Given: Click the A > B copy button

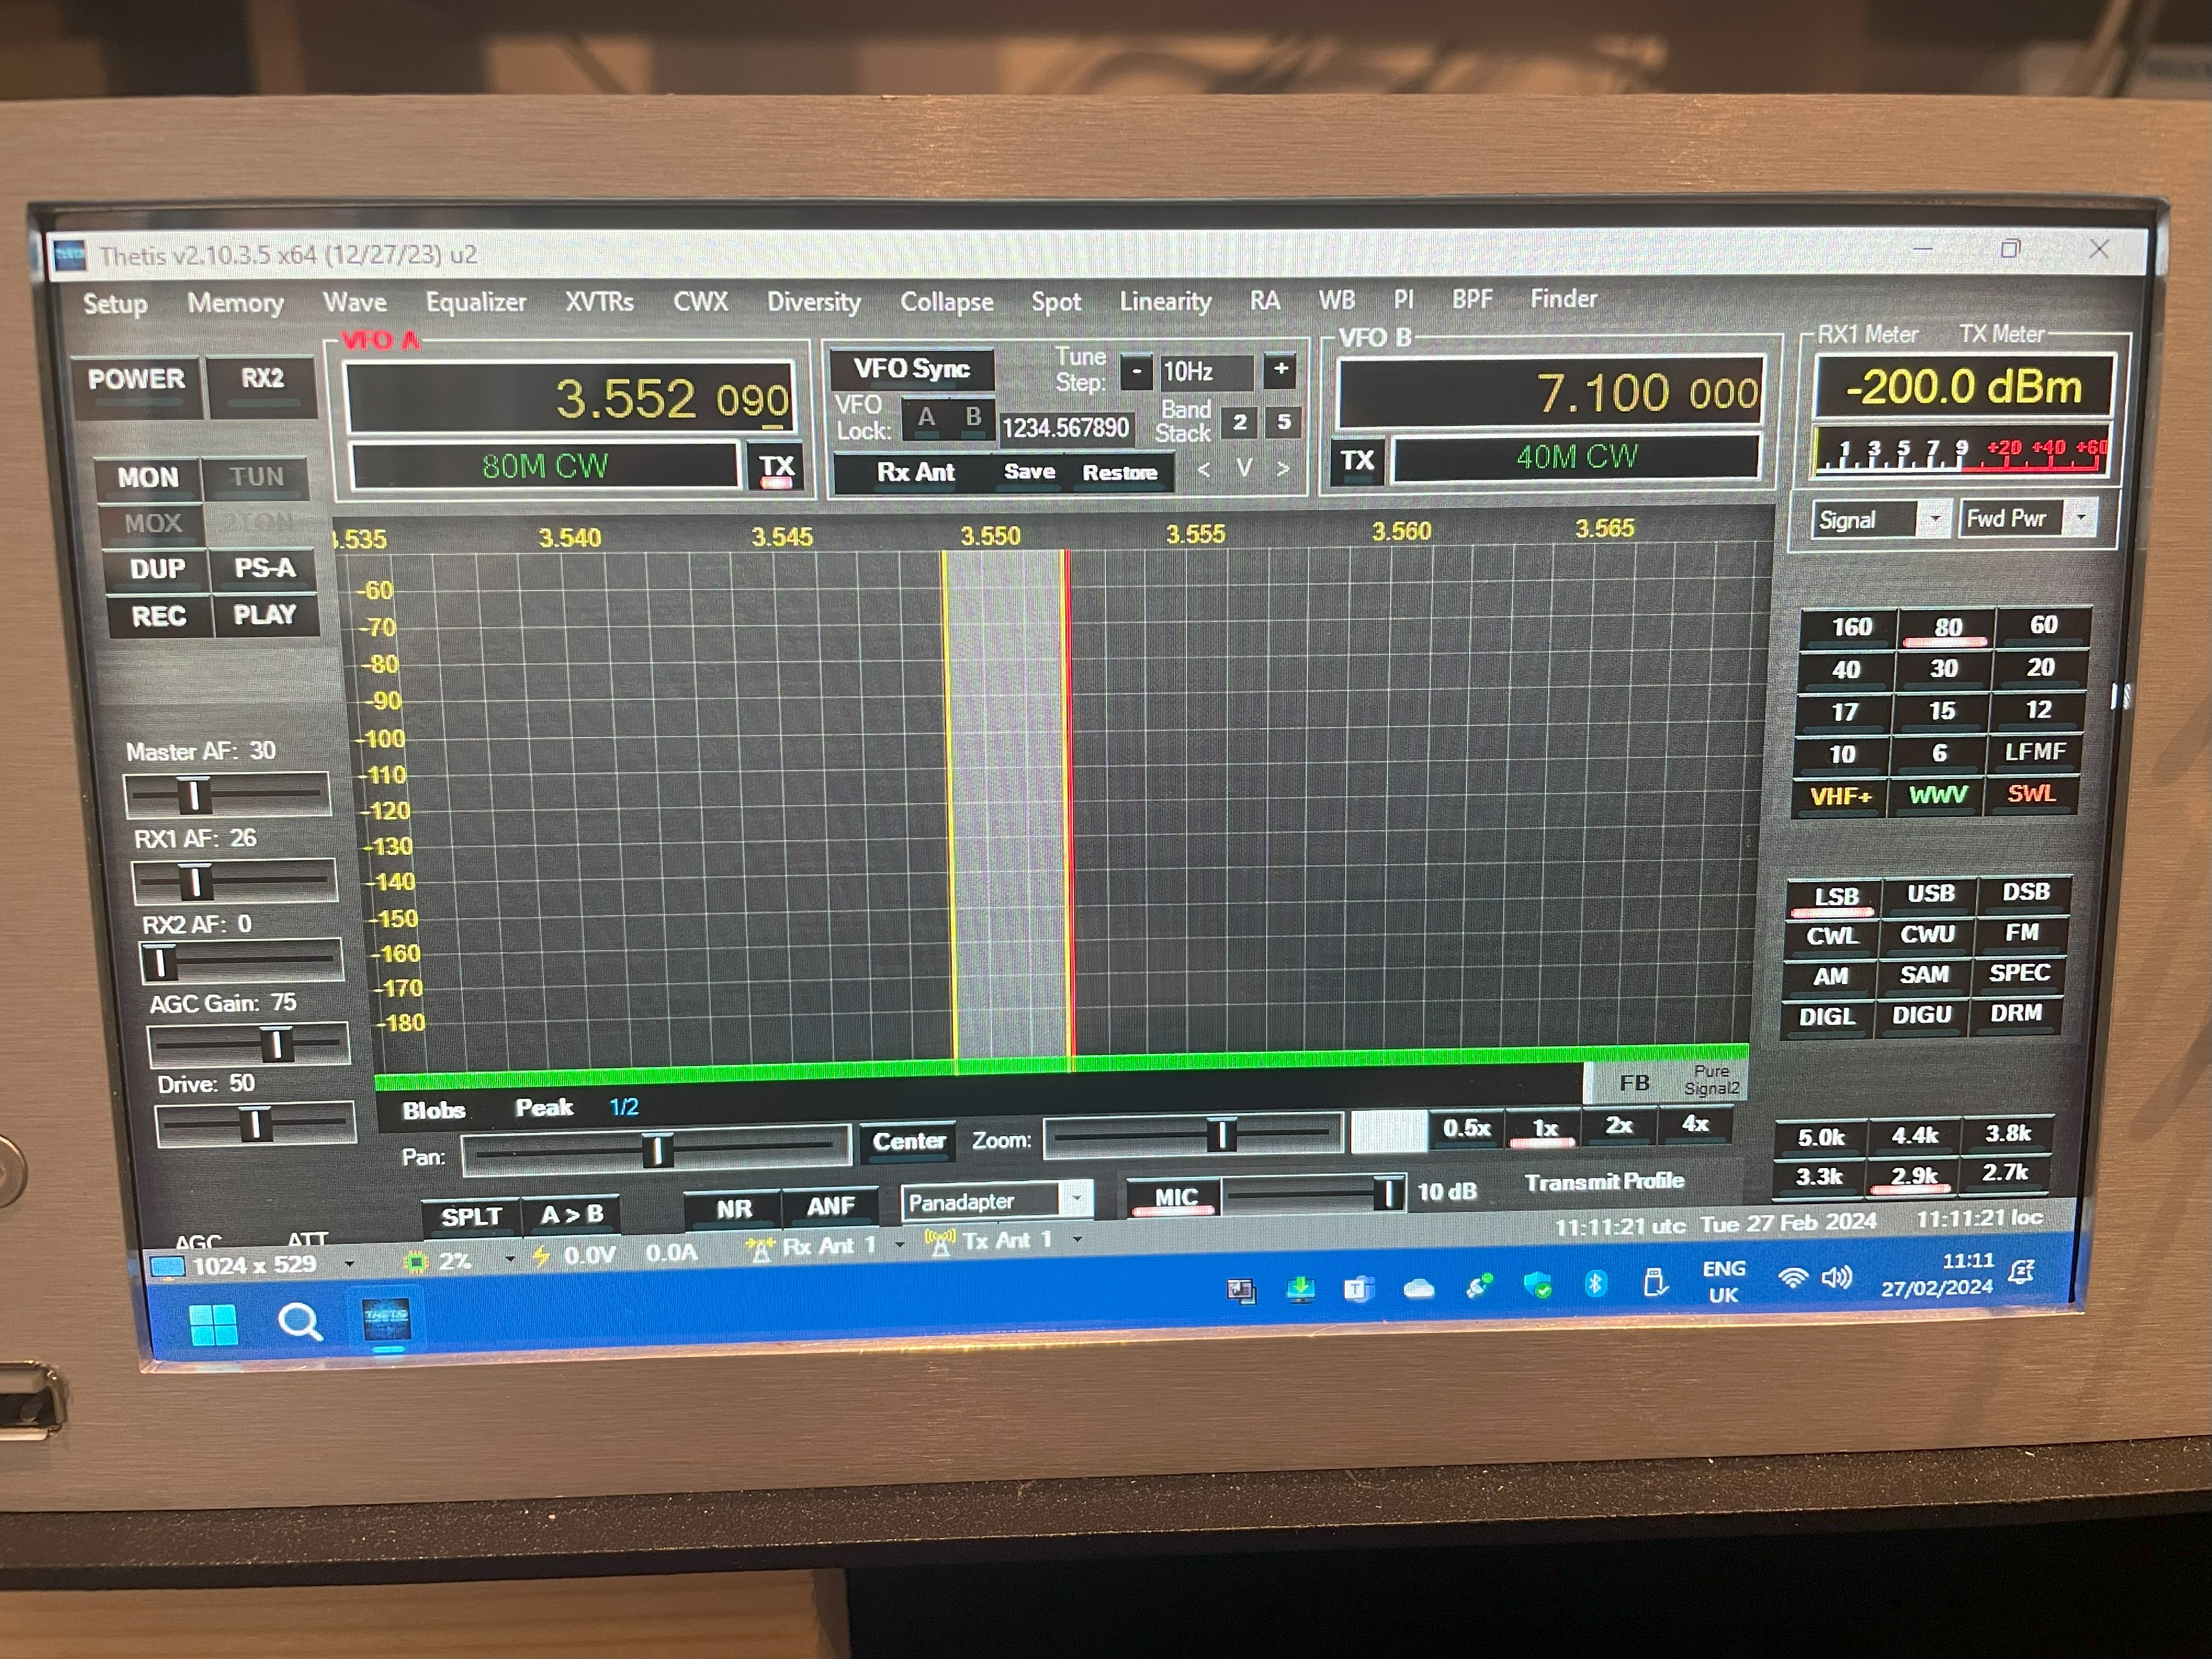Looking at the screenshot, I should point(572,1215).
